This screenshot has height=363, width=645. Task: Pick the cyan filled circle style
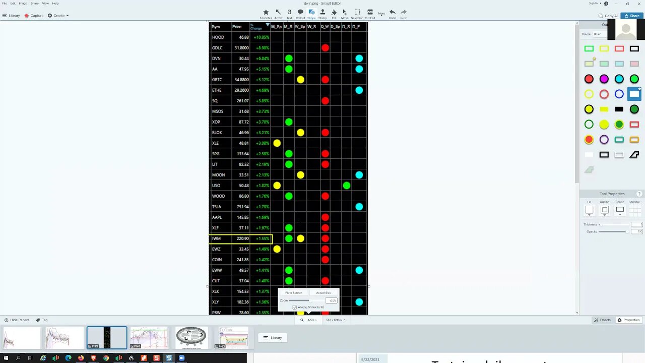(619, 79)
